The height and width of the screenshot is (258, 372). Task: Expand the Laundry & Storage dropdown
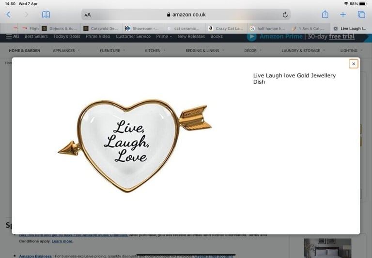click(x=303, y=51)
